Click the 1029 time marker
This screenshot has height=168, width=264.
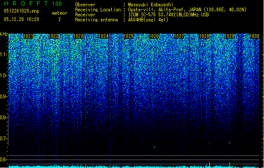click(229, 36)
